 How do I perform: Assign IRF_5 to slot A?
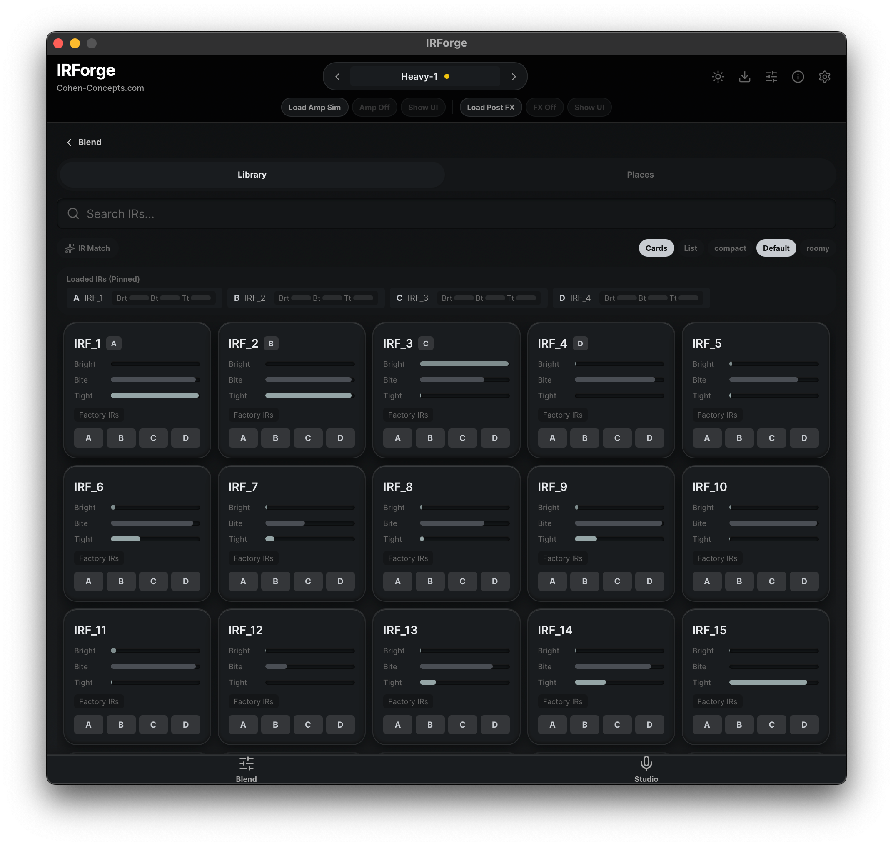(x=706, y=438)
